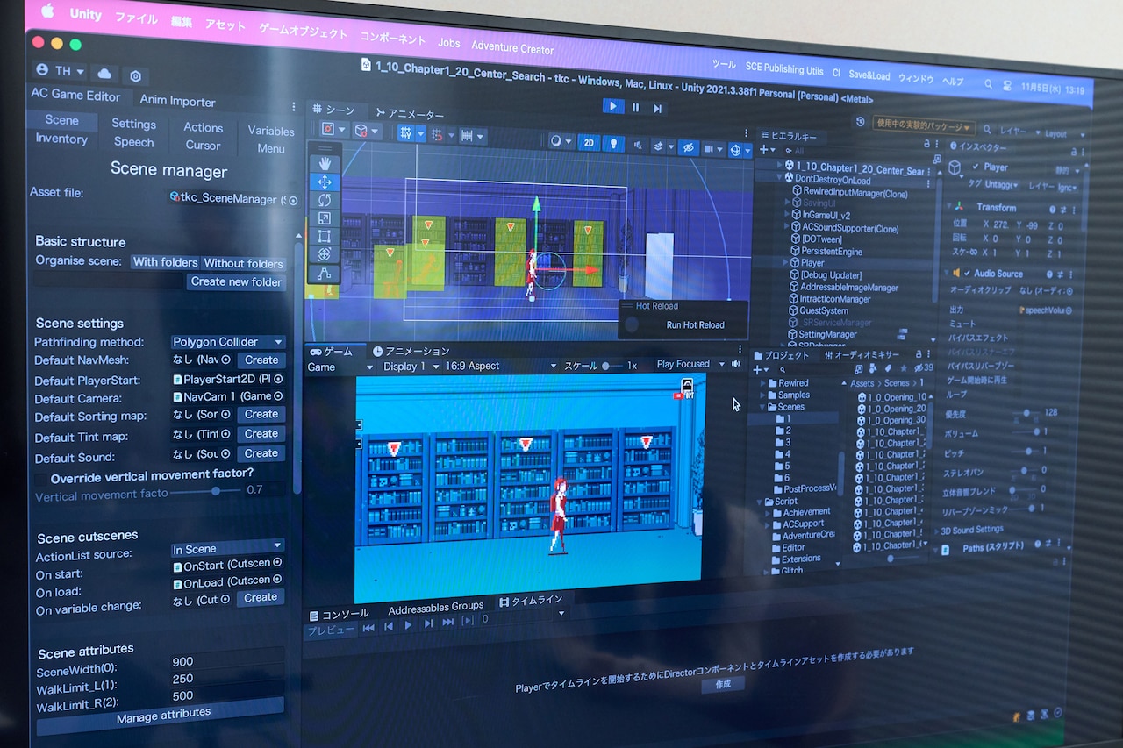Select the Hand tool in scene view
The height and width of the screenshot is (748, 1123).
(x=325, y=162)
